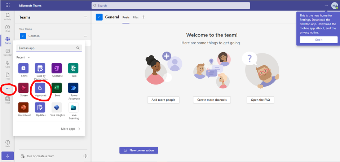The width and height of the screenshot is (340, 162).
Task: Open Calls from the left rail
Action: click(8, 64)
